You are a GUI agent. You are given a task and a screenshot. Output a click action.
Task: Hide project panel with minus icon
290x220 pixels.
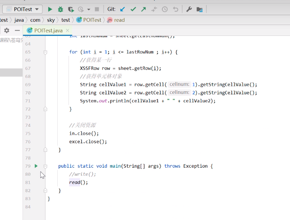coord(17,30)
